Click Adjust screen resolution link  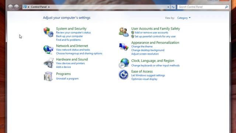145,54
